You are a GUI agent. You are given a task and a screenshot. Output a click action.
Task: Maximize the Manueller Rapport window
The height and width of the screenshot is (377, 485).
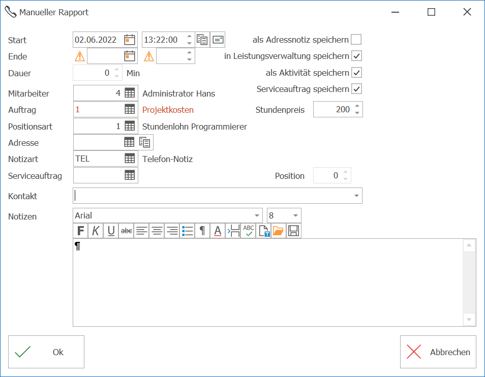[431, 12]
